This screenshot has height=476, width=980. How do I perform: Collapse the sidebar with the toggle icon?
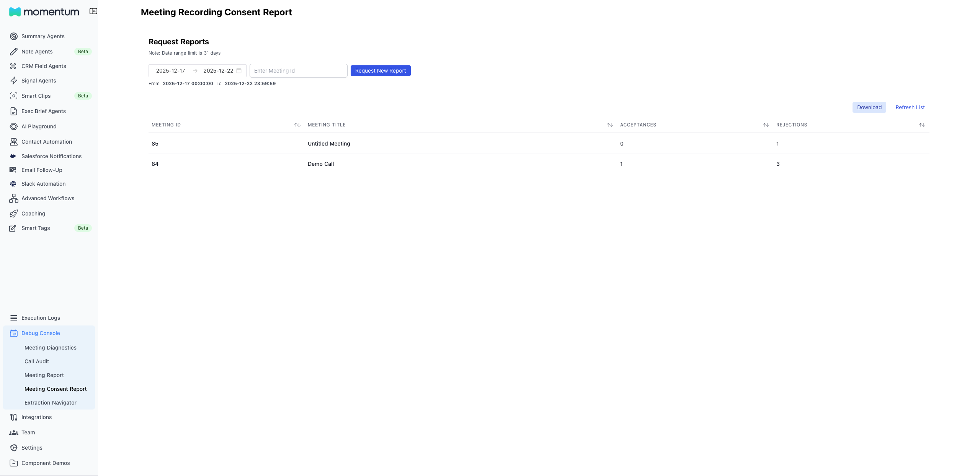click(93, 11)
